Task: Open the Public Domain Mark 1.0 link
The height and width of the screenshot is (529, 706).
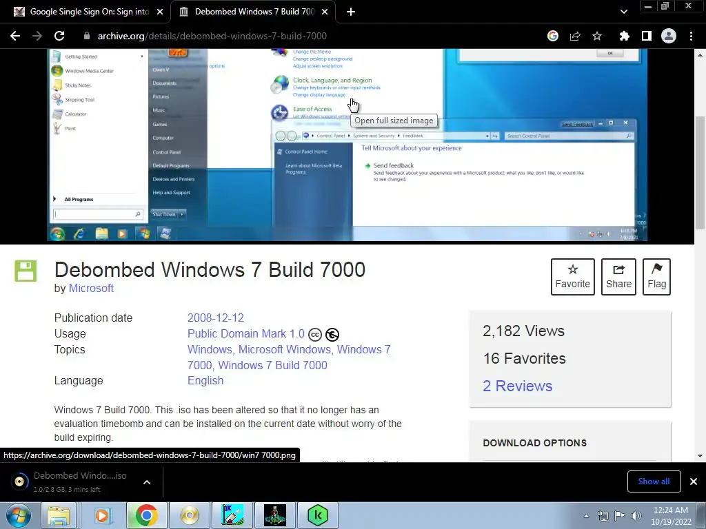Action: (246, 334)
